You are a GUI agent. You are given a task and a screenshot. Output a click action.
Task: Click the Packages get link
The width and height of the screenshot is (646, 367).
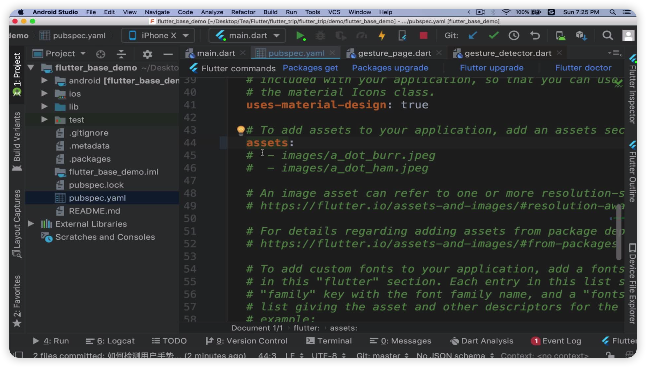pos(310,68)
